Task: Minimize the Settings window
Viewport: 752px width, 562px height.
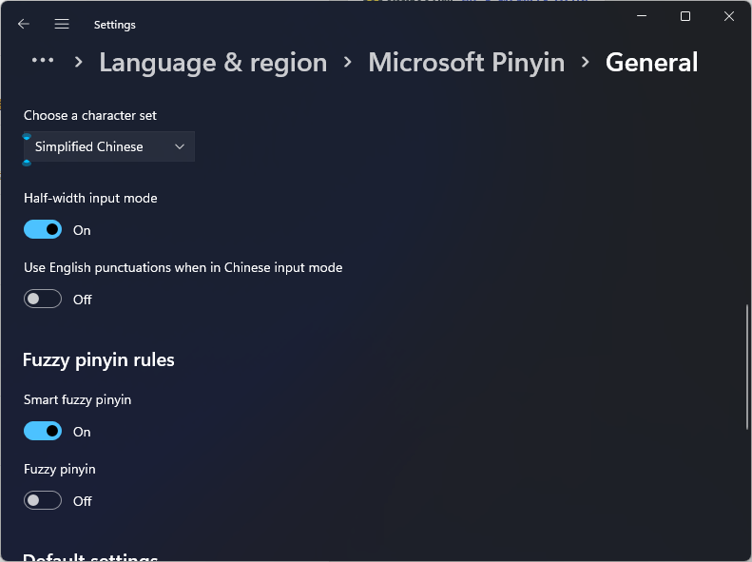Action: point(642,17)
